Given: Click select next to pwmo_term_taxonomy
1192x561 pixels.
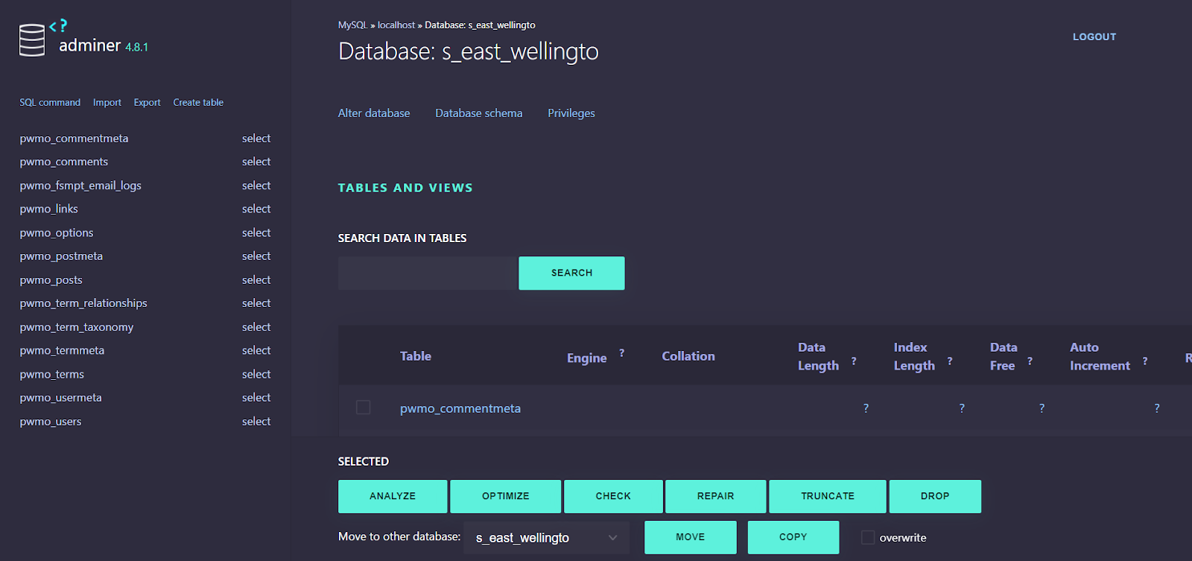Looking at the screenshot, I should [256, 327].
